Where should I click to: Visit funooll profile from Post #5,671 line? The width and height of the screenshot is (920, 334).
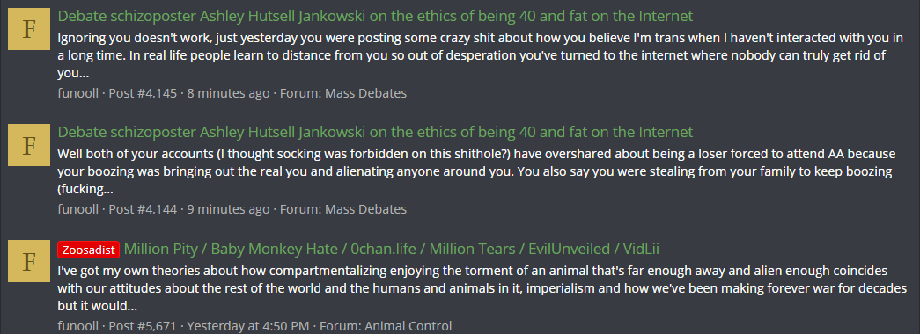(78, 326)
